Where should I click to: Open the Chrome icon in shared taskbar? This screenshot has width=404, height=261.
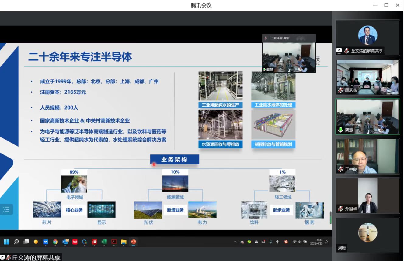(55, 242)
